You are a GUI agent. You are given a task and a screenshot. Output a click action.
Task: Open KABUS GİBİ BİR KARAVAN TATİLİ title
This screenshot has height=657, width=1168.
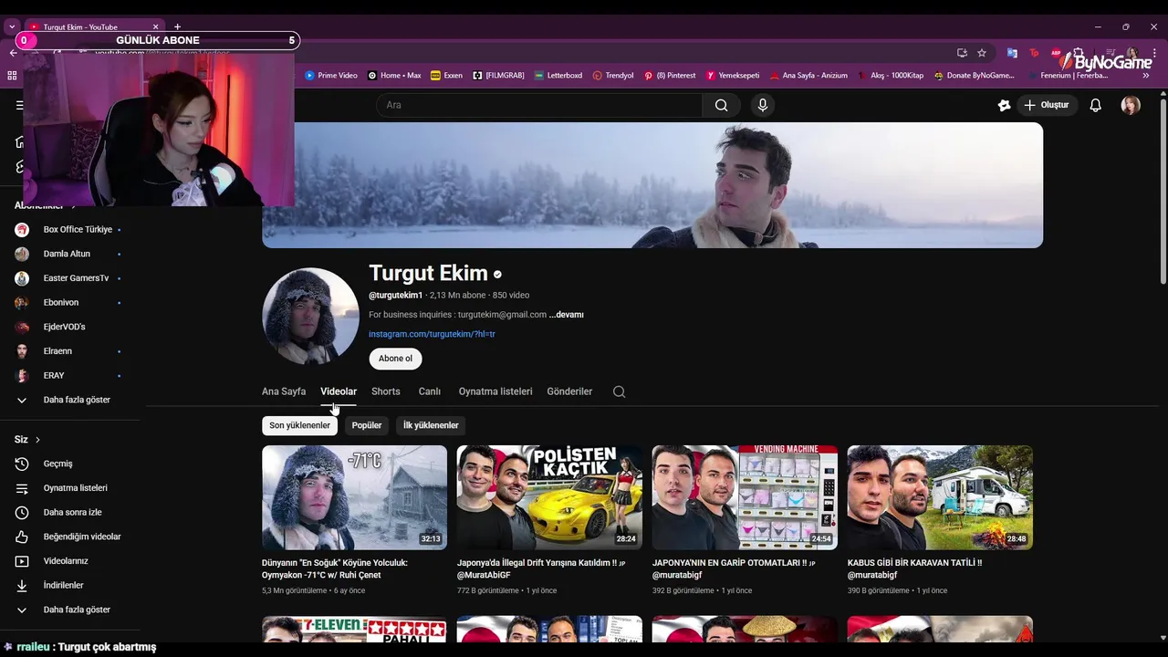[x=914, y=568]
